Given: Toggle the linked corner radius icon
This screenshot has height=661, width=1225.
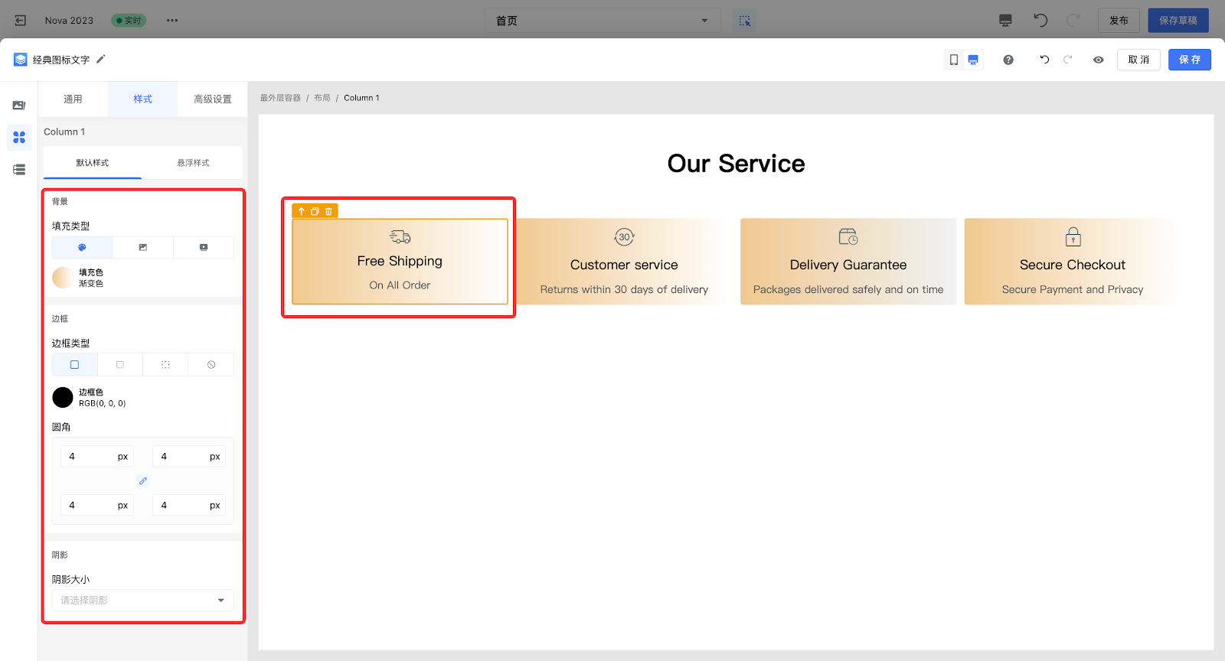Looking at the screenshot, I should 142,481.
